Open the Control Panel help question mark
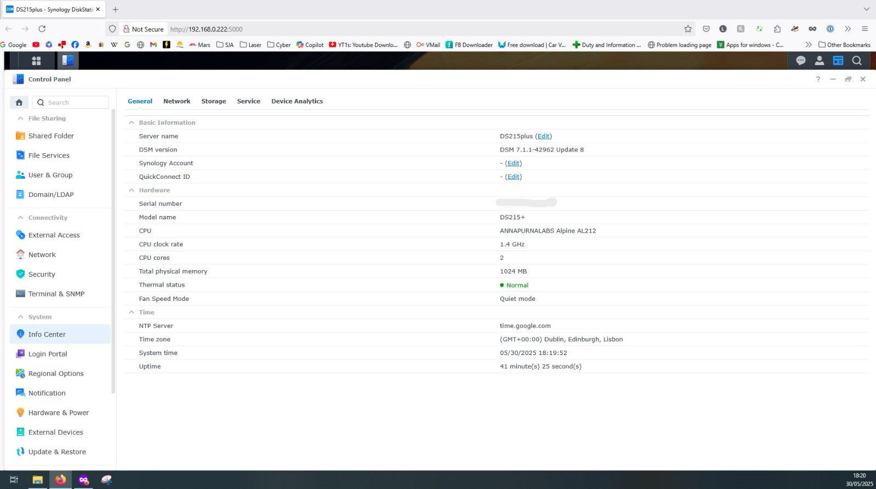The width and height of the screenshot is (876, 489). click(818, 79)
